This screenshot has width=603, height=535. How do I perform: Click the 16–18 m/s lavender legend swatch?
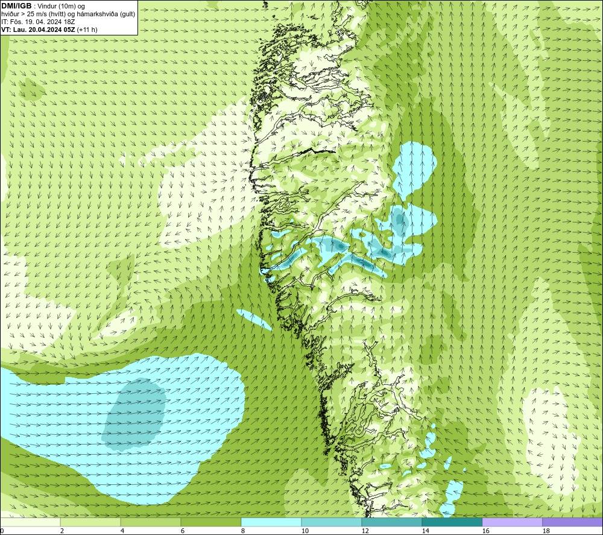pyautogui.click(x=512, y=522)
